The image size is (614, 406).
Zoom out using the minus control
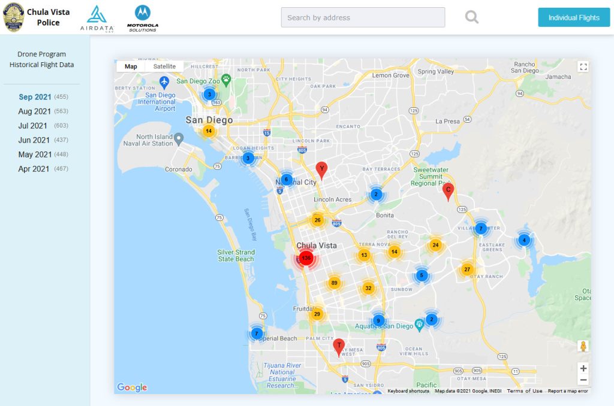pyautogui.click(x=583, y=379)
